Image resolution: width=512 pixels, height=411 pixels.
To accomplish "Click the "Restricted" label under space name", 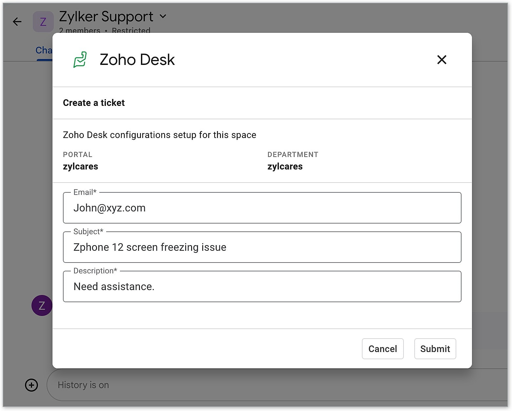I will click(131, 30).
